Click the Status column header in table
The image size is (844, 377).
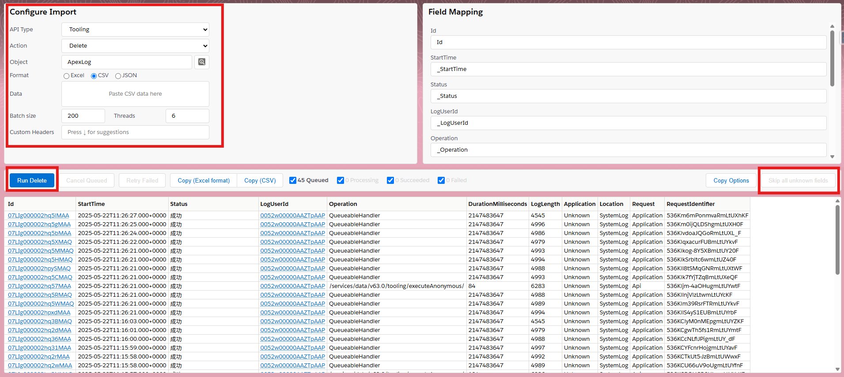click(x=213, y=204)
